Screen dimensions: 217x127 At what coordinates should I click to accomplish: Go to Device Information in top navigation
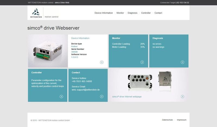[104, 13]
